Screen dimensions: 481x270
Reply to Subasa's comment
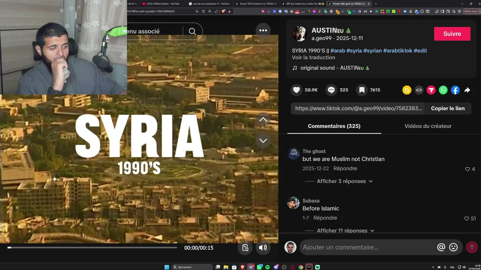[x=325, y=218]
